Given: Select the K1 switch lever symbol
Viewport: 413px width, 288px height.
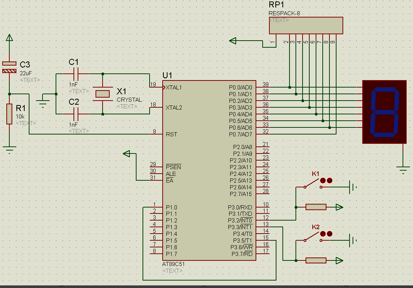Looking at the screenshot, I should tap(313, 184).
